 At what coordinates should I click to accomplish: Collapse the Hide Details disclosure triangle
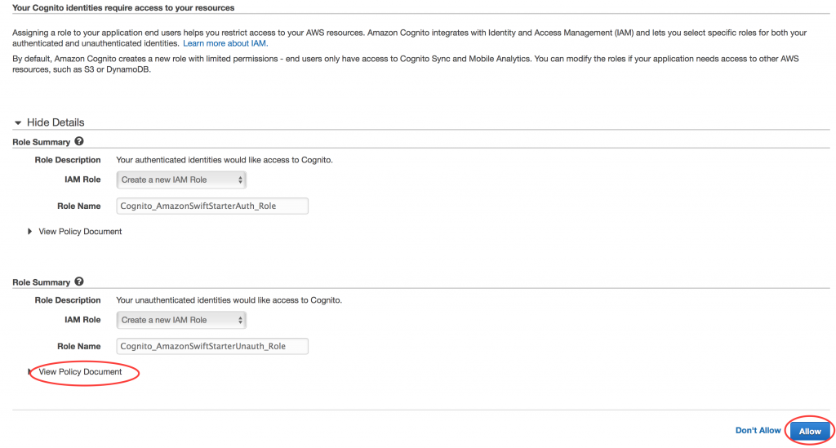pyautogui.click(x=18, y=122)
